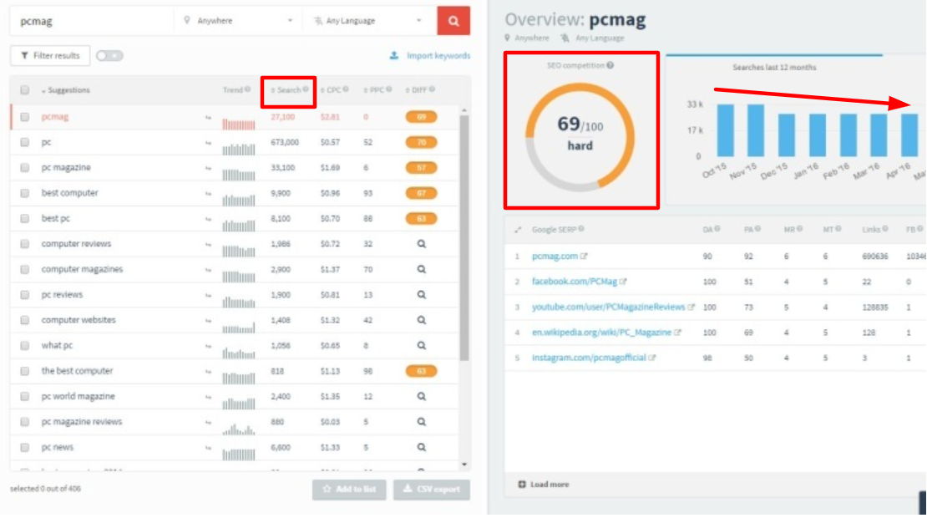Image resolution: width=927 pixels, height=518 pixels.
Task: Click the Filter results button
Action: 50,56
